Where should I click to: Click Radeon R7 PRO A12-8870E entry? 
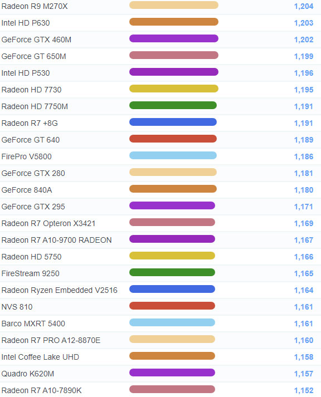(51, 341)
